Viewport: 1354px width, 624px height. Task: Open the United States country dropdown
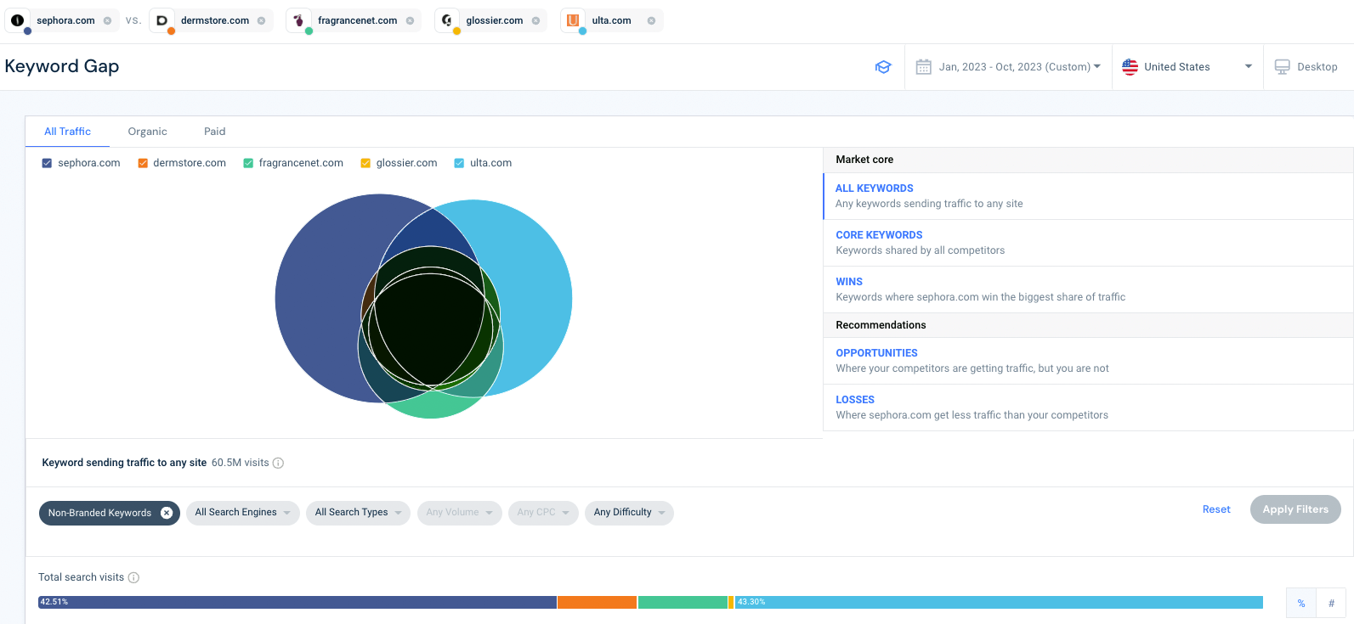[1187, 67]
